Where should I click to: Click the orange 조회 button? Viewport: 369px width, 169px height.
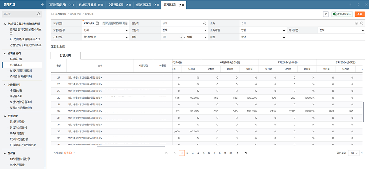click(359, 14)
